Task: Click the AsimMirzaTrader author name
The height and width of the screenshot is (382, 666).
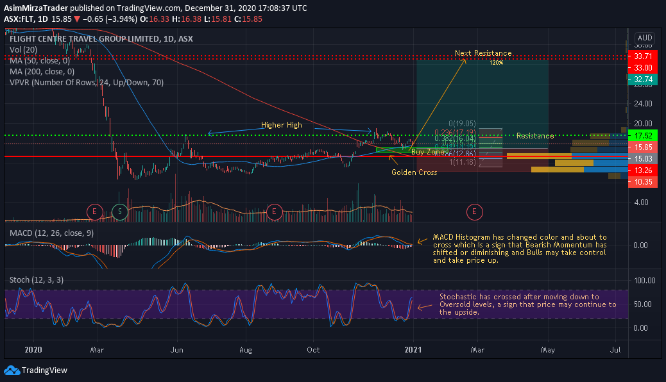Action: [36, 8]
